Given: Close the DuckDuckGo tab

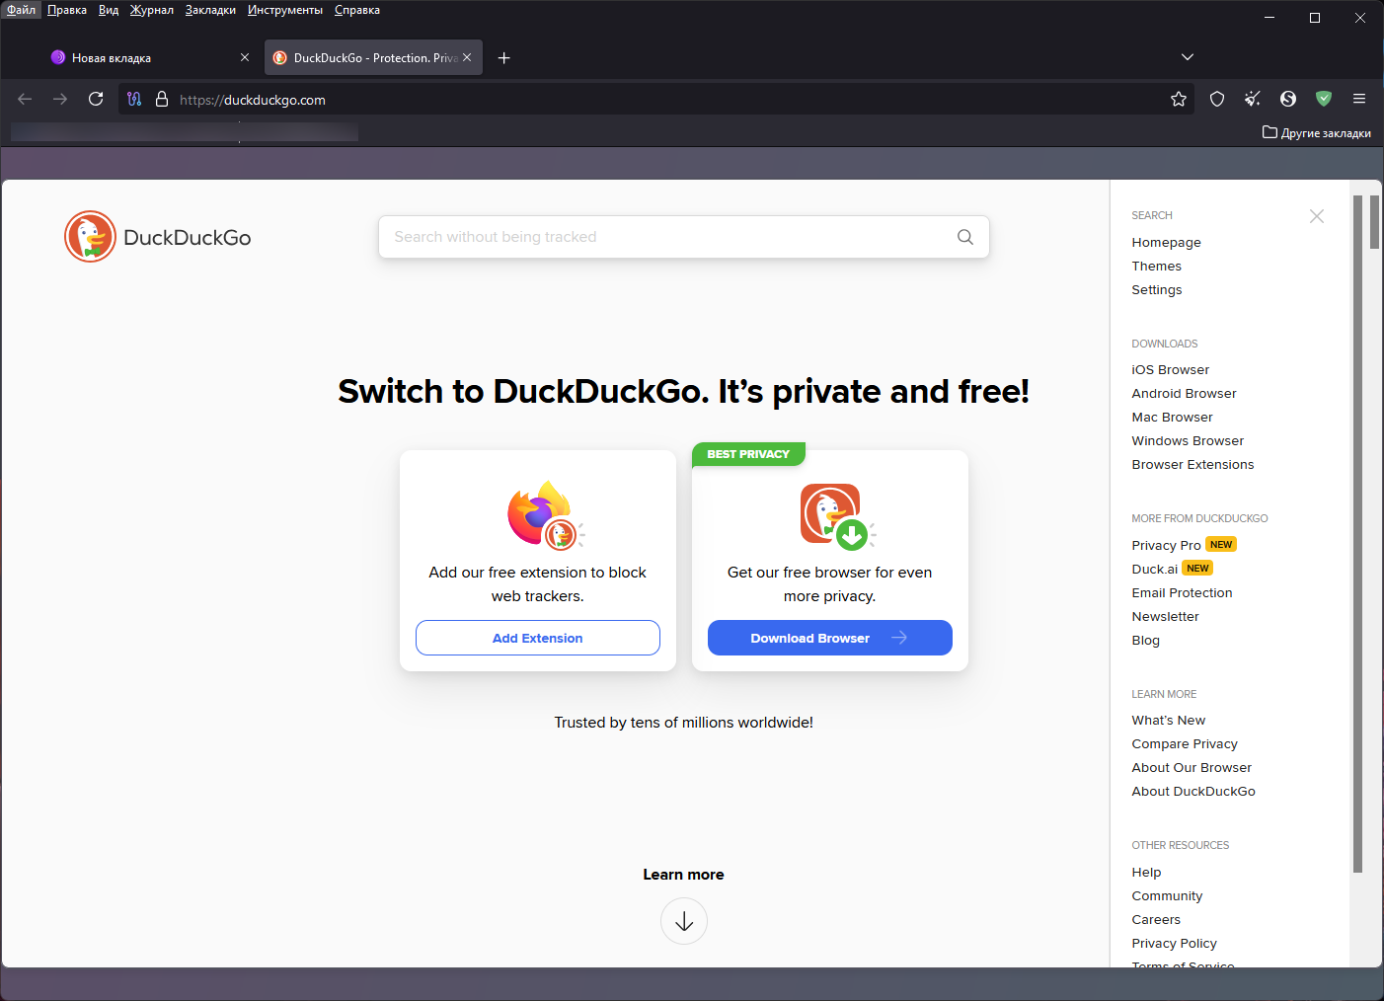Looking at the screenshot, I should point(467,57).
